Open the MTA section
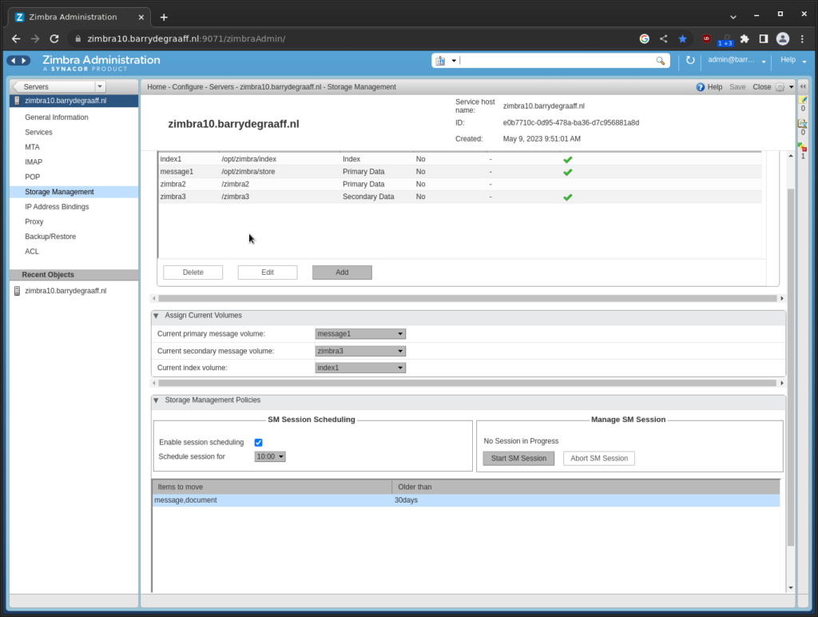The width and height of the screenshot is (818, 617). (x=32, y=147)
